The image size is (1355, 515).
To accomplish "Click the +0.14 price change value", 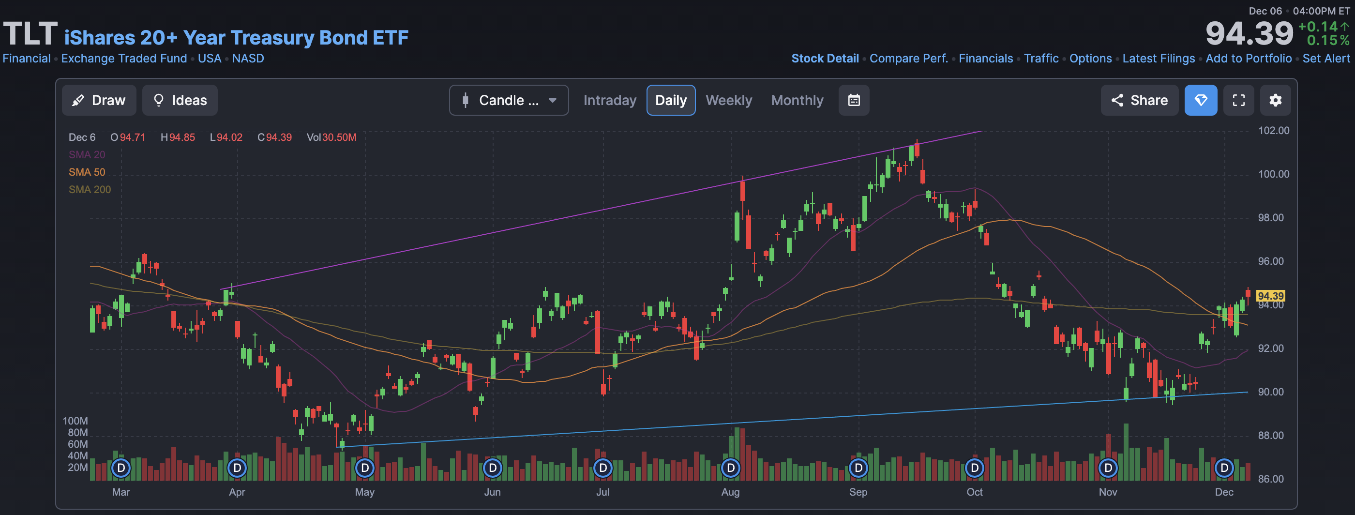I will click(x=1317, y=26).
